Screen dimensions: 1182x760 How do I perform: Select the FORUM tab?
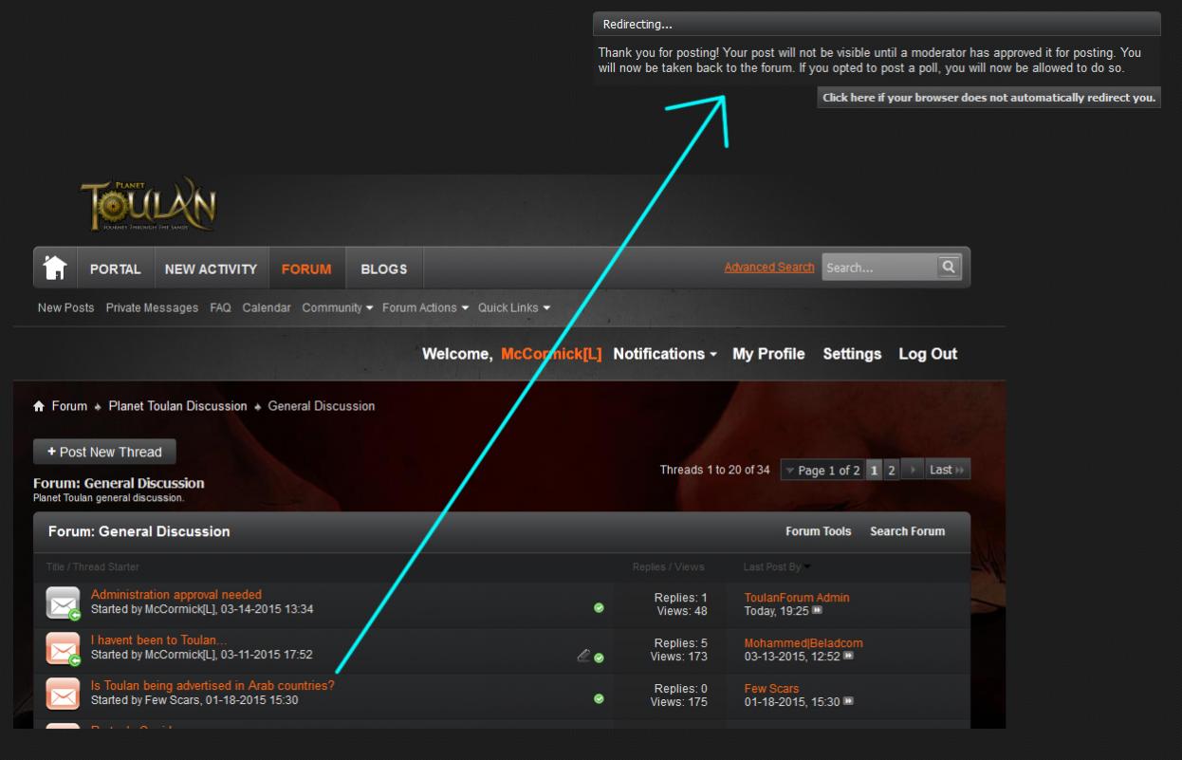pos(306,269)
